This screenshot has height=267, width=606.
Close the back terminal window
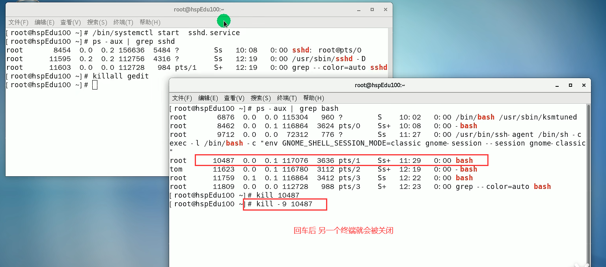pos(385,9)
